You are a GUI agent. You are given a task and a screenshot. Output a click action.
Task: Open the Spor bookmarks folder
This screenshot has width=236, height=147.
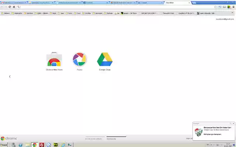pos(61,13)
